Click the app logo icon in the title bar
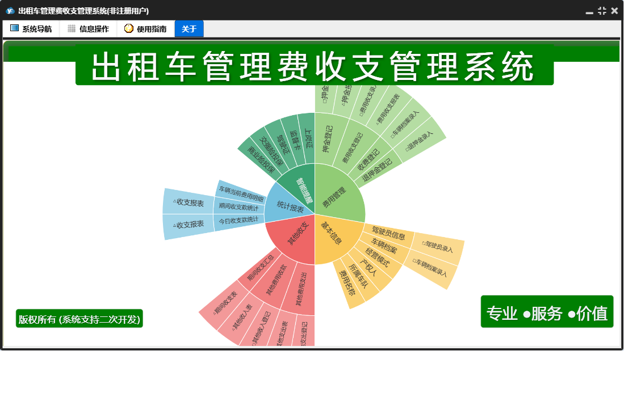This screenshot has width=624, height=410. click(10, 11)
